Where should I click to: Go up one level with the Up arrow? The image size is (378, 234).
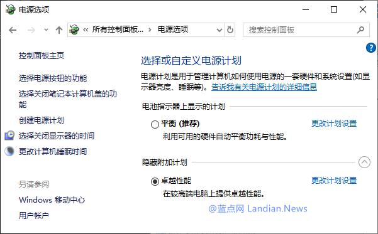coord(59,30)
